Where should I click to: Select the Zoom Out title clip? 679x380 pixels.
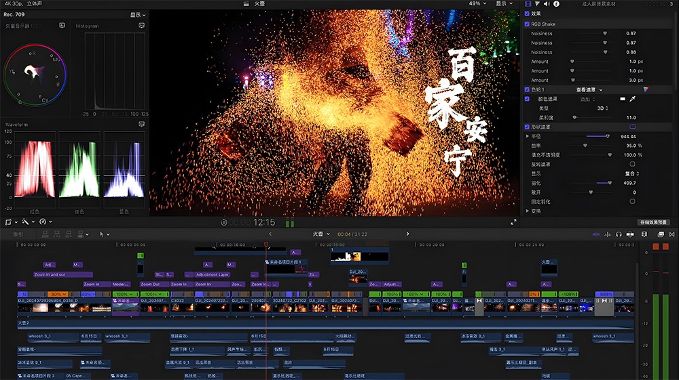153,284
